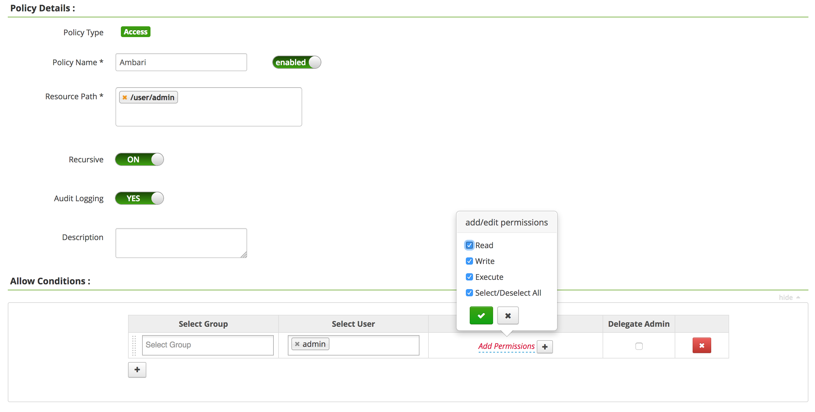Remove /user/admin from Resource Path
This screenshot has height=412, width=815.
pos(125,97)
